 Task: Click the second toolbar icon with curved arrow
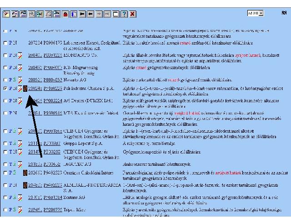click(15, 14)
